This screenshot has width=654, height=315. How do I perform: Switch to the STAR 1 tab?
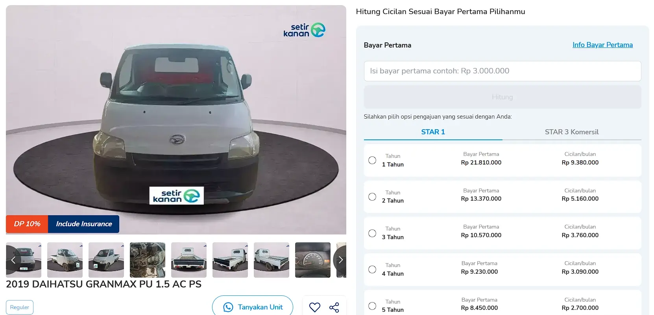point(433,132)
